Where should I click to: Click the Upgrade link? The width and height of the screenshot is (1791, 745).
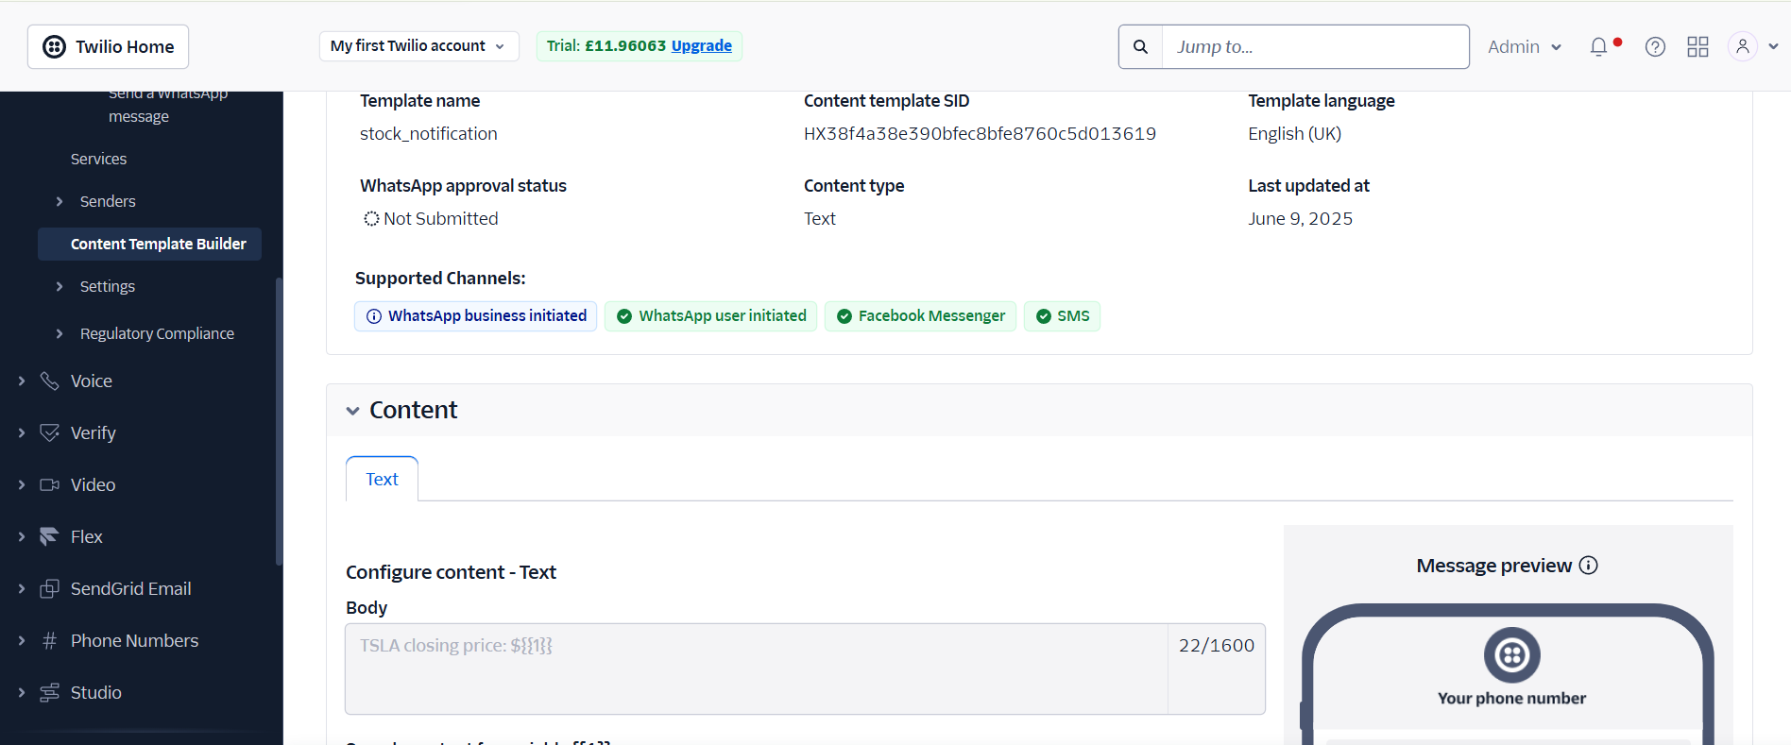701,45
